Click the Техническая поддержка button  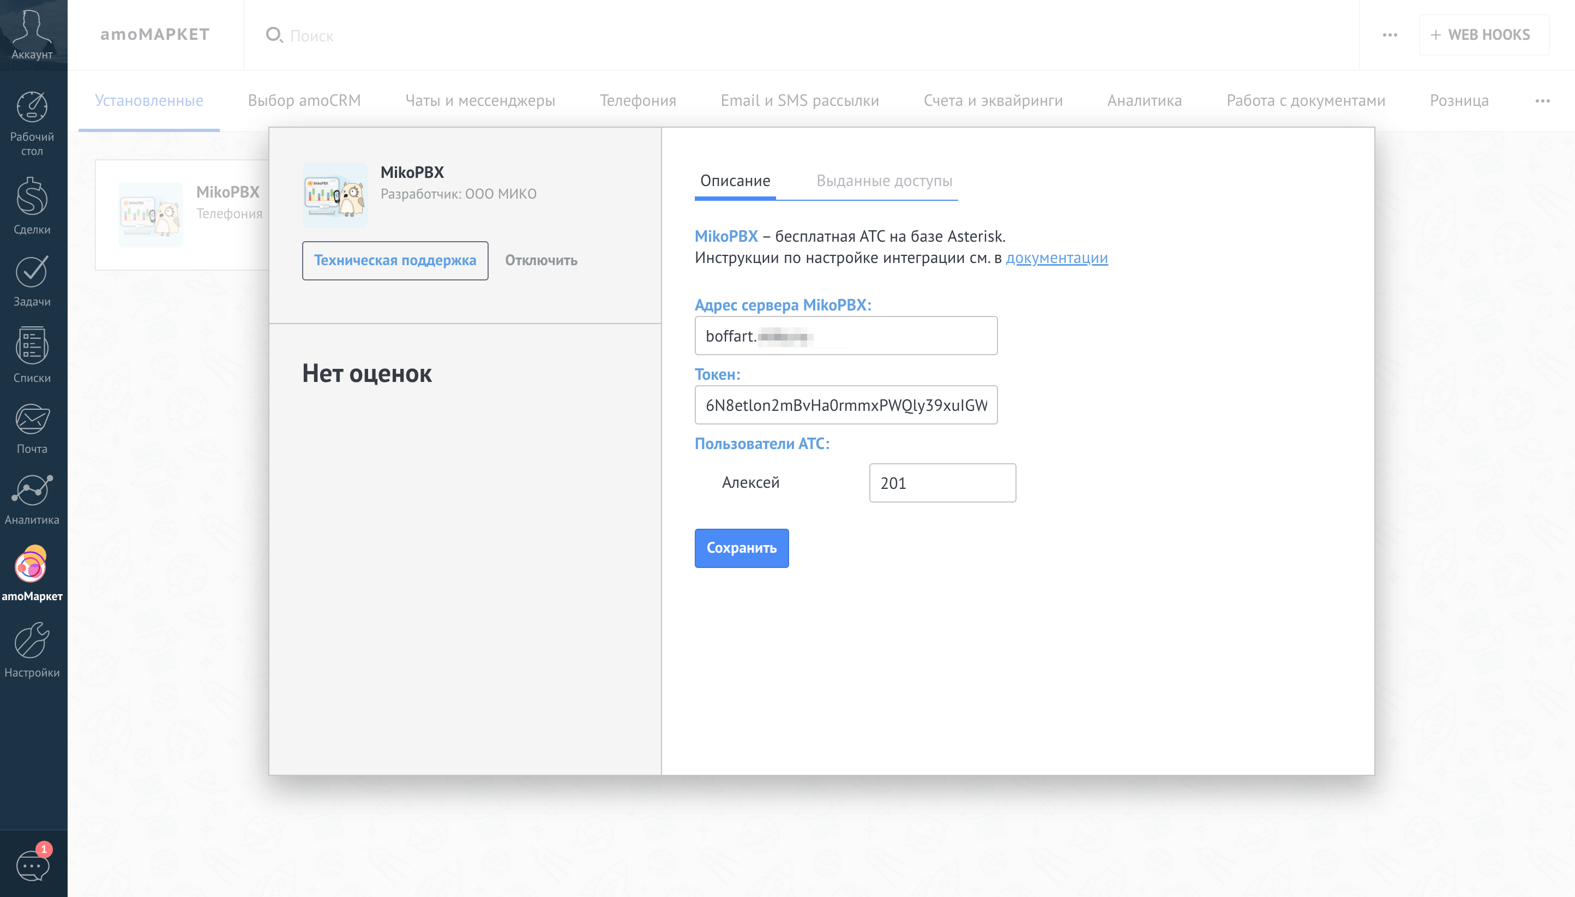[x=395, y=261]
